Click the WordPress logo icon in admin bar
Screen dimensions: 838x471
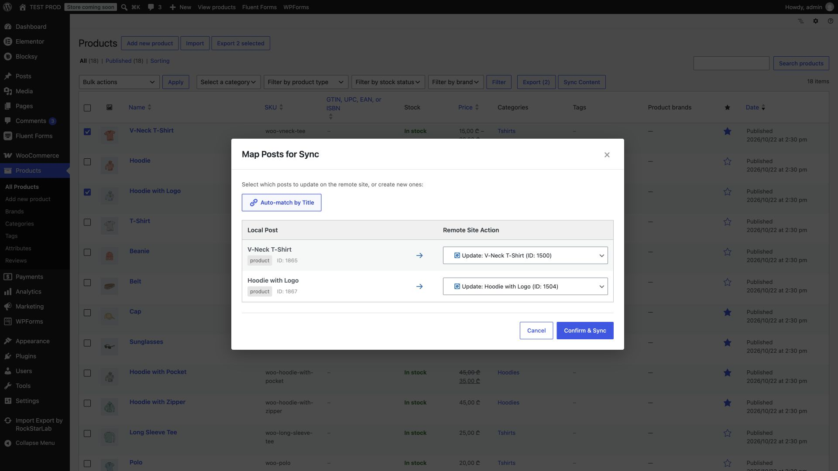pos(7,7)
